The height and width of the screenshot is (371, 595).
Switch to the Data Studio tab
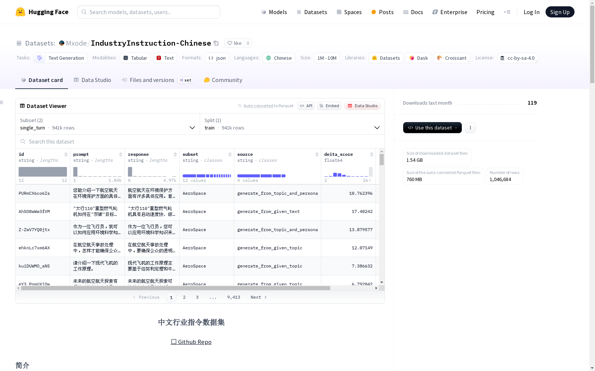point(93,80)
